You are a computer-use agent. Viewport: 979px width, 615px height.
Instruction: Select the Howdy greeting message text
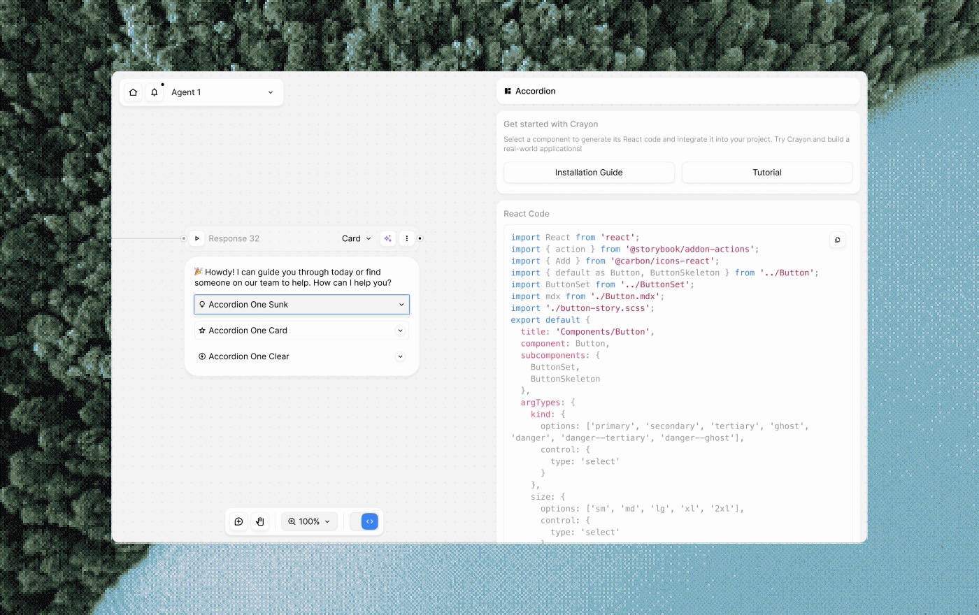[293, 277]
